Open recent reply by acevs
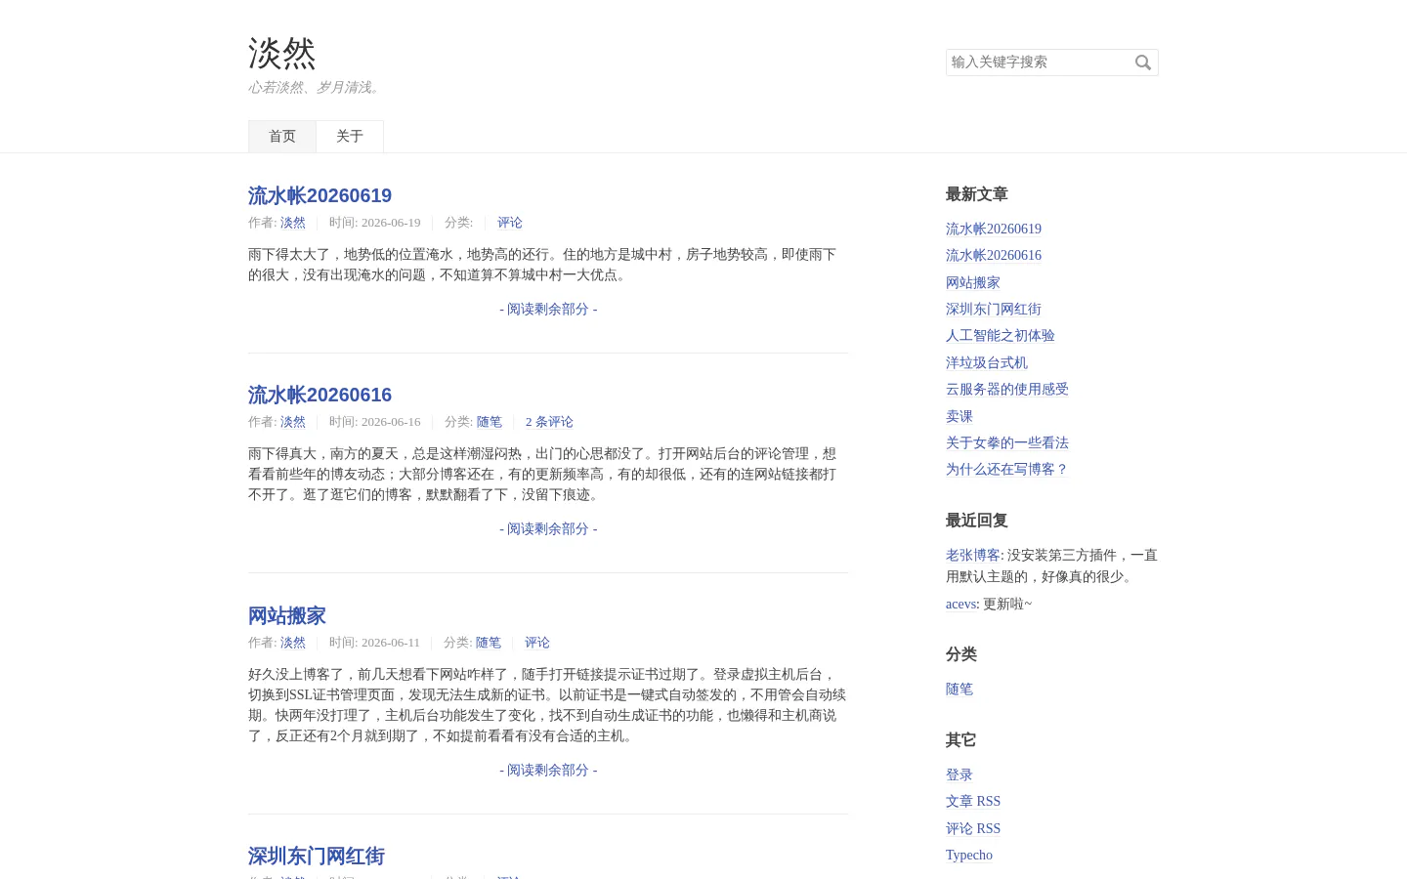The height and width of the screenshot is (879, 1407). coord(960,605)
